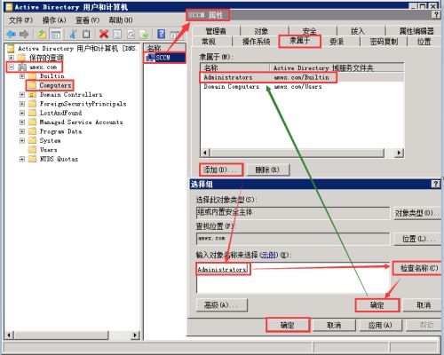Click the help question mark in 选择组 title bar
This screenshot has width=444, height=355.
[436, 184]
